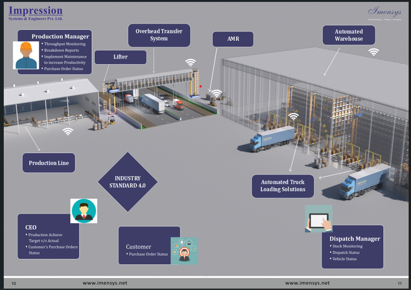Click Automated Truck Loading Solutions label
The height and width of the screenshot is (290, 411).
[283, 186]
